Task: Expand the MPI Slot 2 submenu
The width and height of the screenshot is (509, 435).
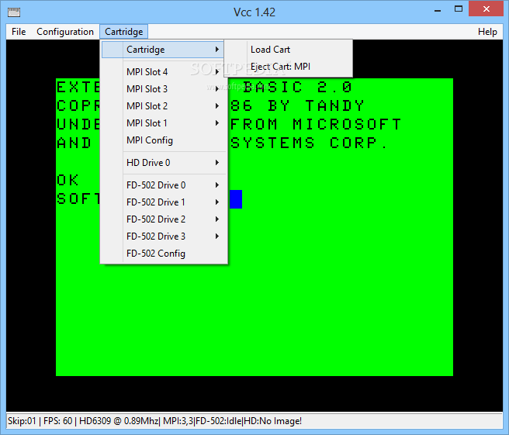Action: coord(164,106)
